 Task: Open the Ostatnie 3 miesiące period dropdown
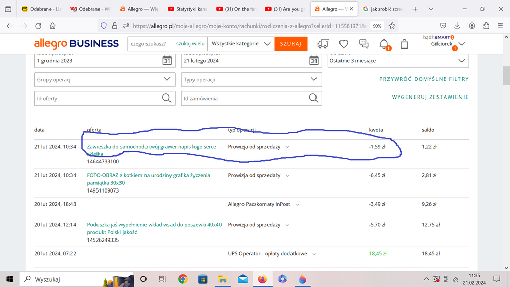(x=462, y=61)
